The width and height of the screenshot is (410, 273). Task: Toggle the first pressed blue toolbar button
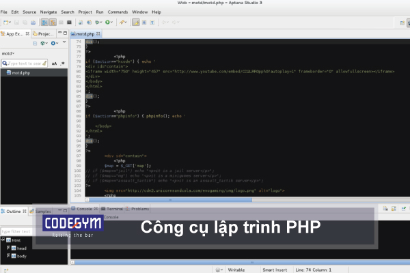pos(44,23)
